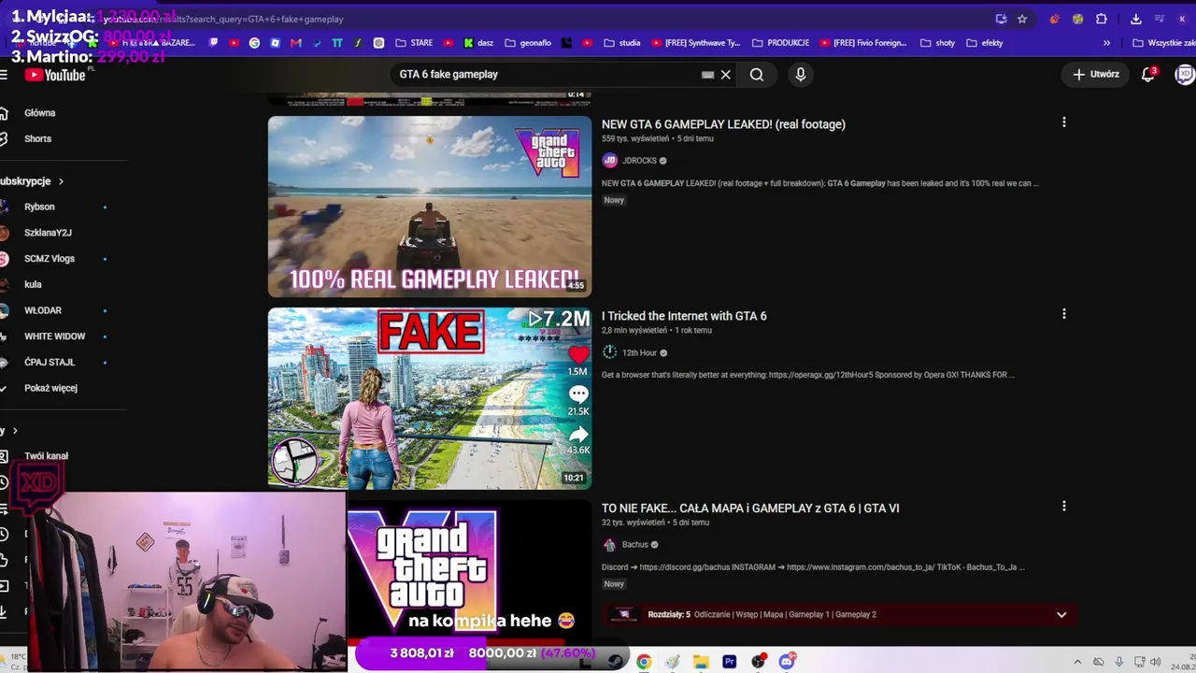
Task: Visit the Bachus channel
Action: pyautogui.click(x=634, y=545)
